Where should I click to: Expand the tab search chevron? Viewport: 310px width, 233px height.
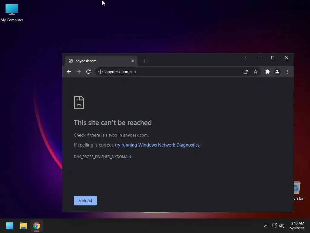245,58
